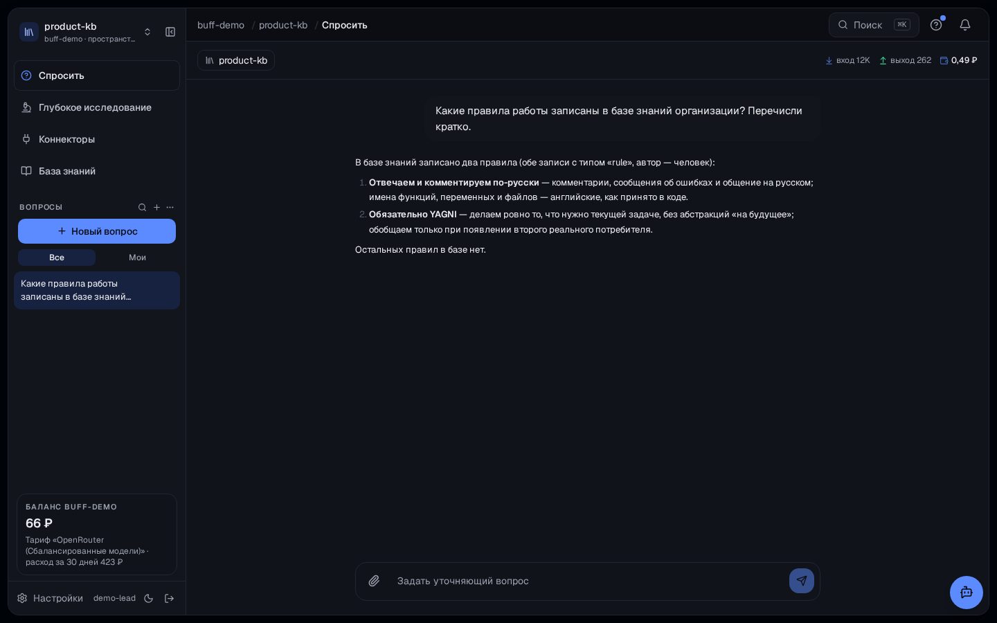The image size is (997, 623).
Task: Click the 0,49 ₽ cost indicator
Action: pyautogui.click(x=958, y=60)
